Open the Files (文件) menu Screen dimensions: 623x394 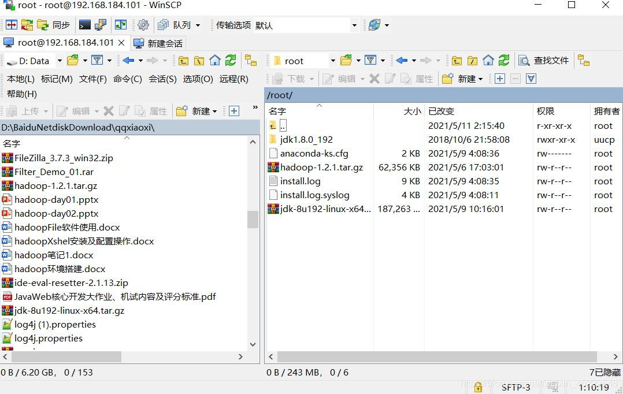92,79
